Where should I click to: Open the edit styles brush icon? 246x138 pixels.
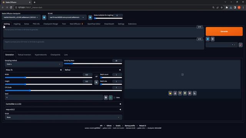click(x=241, y=45)
